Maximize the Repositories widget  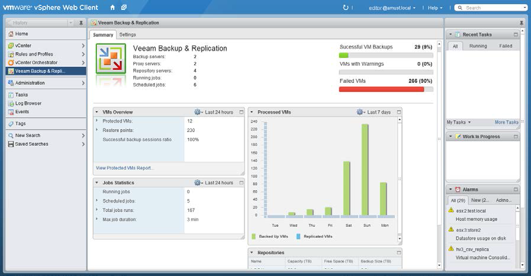pyautogui.click(x=399, y=253)
